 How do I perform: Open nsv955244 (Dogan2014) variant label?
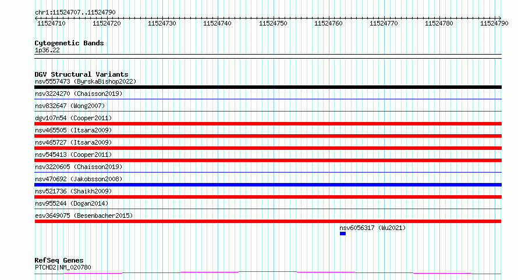click(x=72, y=203)
